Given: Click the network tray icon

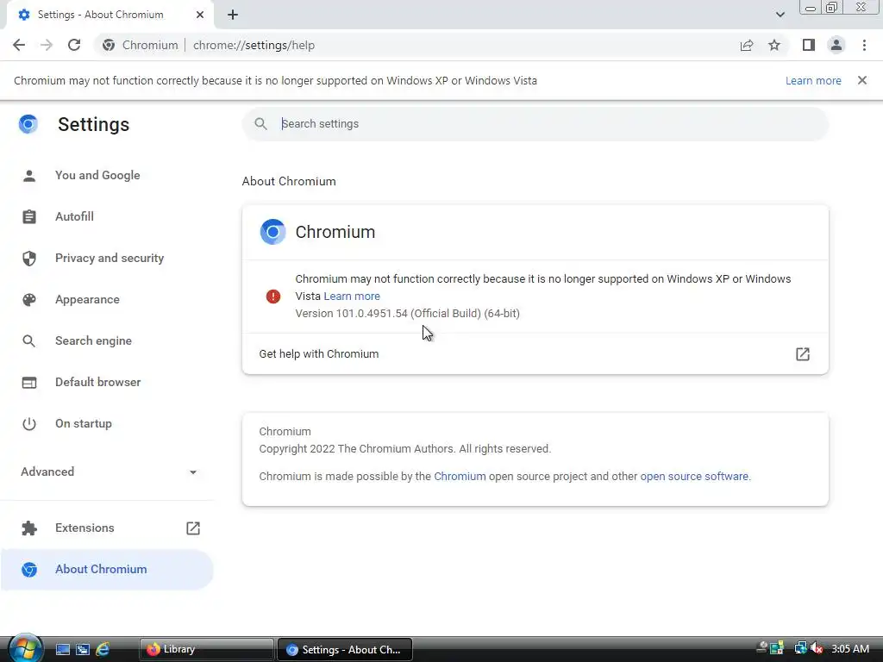Looking at the screenshot, I should [x=800, y=649].
